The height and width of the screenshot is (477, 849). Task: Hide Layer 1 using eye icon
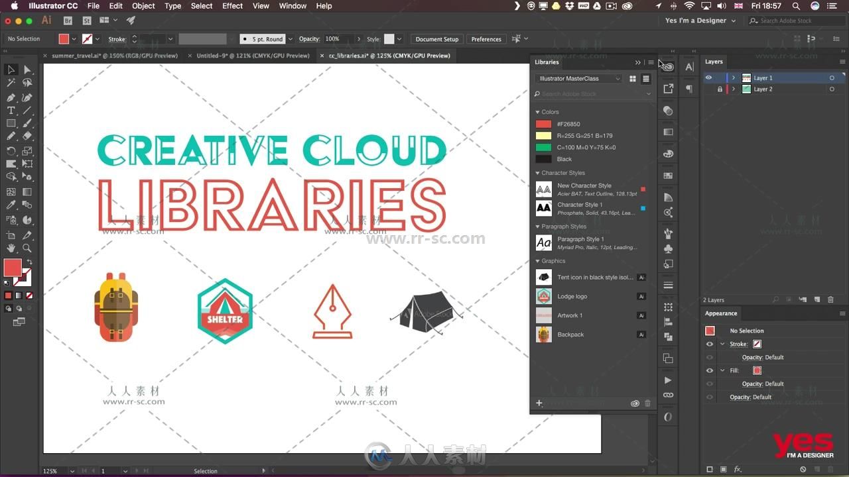pos(708,78)
